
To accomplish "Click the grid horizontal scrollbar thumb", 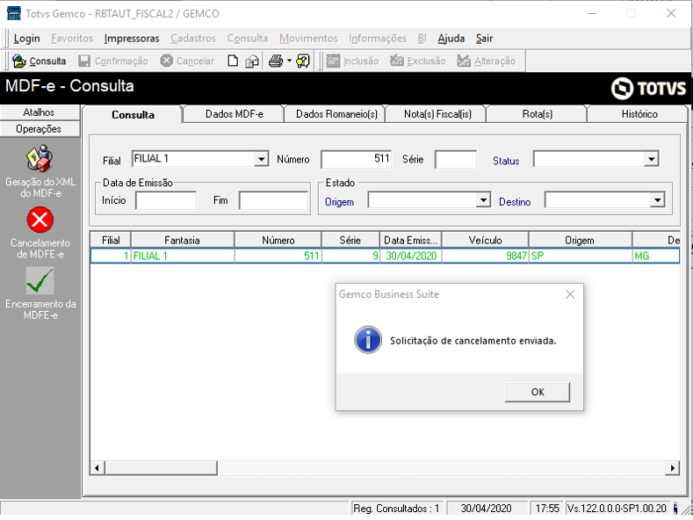I will tap(161, 468).
